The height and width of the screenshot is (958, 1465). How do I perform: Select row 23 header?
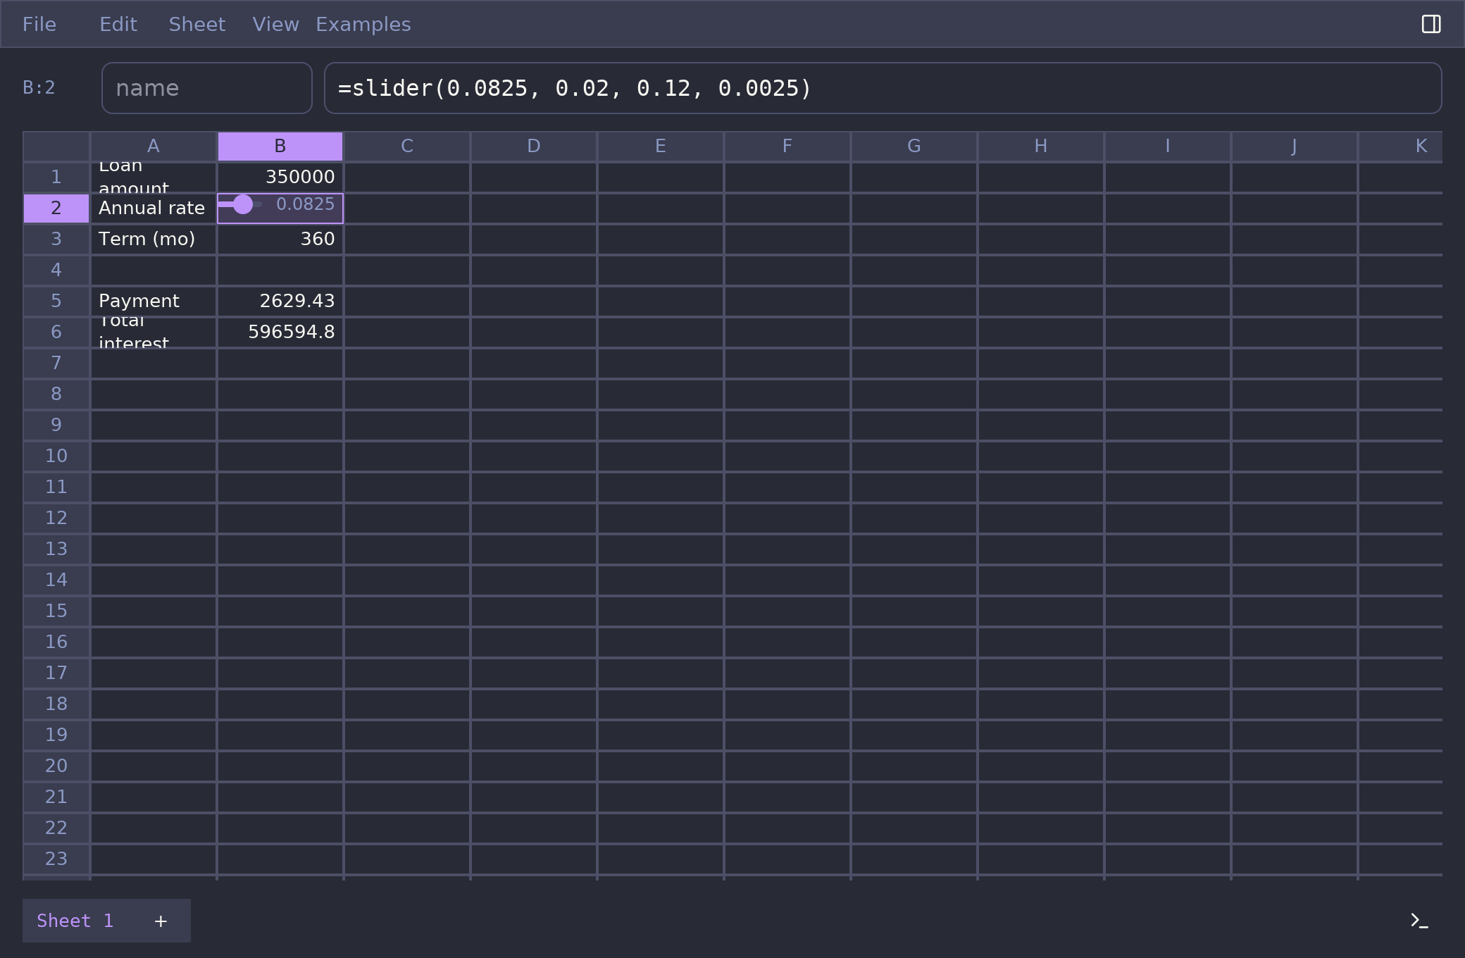coord(56,859)
